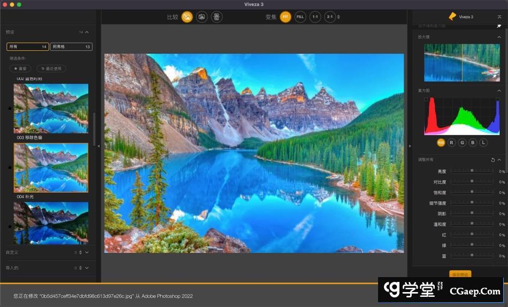
Task: Pin the loupe position with the pin icon
Action: tap(494, 76)
